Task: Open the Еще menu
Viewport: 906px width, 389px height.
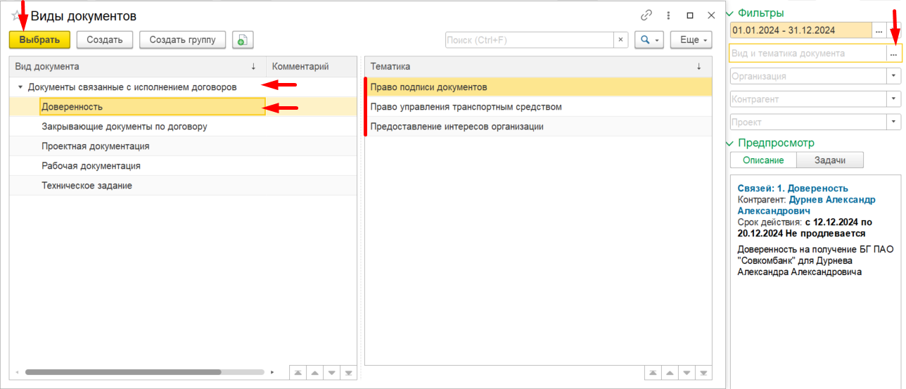Action: point(691,40)
